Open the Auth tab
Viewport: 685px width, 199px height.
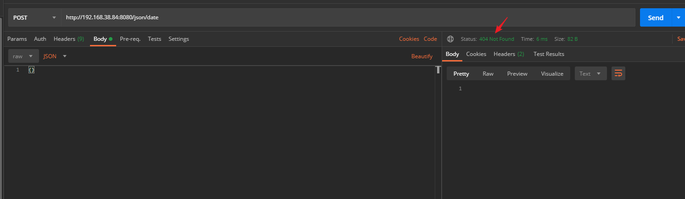pyautogui.click(x=40, y=39)
